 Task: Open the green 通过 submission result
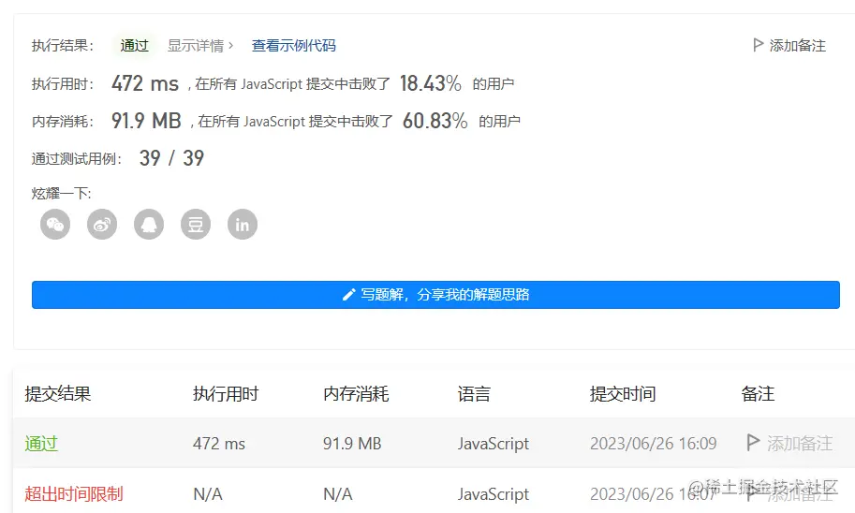(41, 443)
